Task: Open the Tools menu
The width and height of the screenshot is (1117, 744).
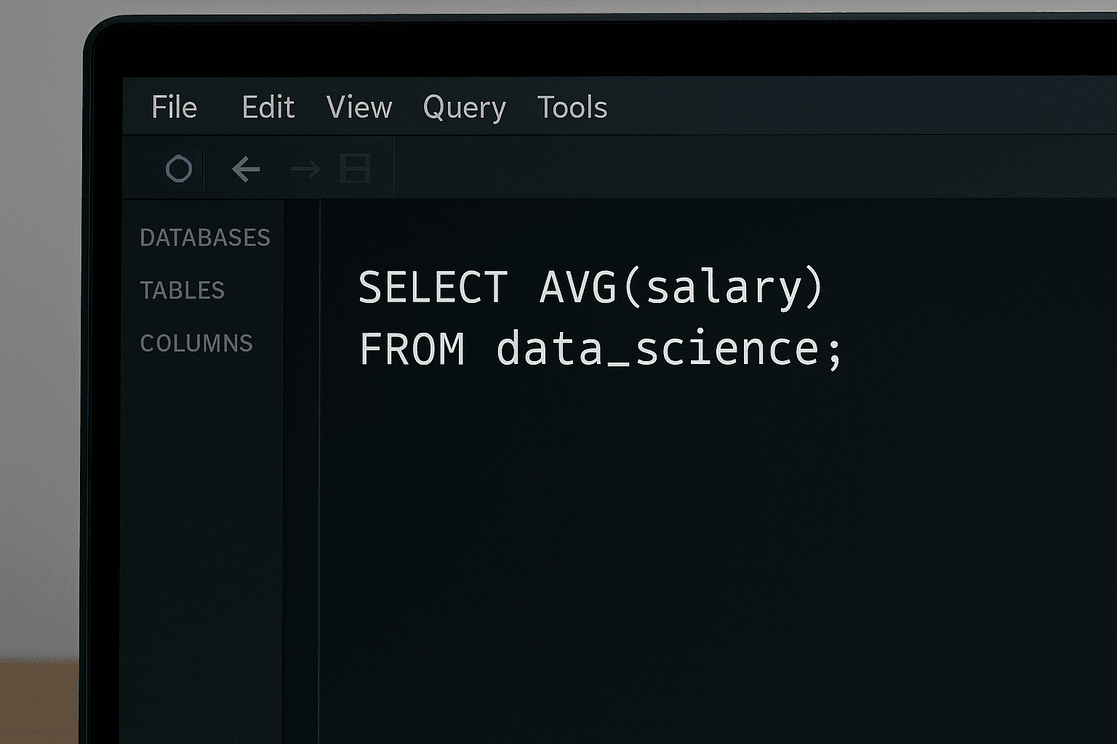Action: (572, 107)
